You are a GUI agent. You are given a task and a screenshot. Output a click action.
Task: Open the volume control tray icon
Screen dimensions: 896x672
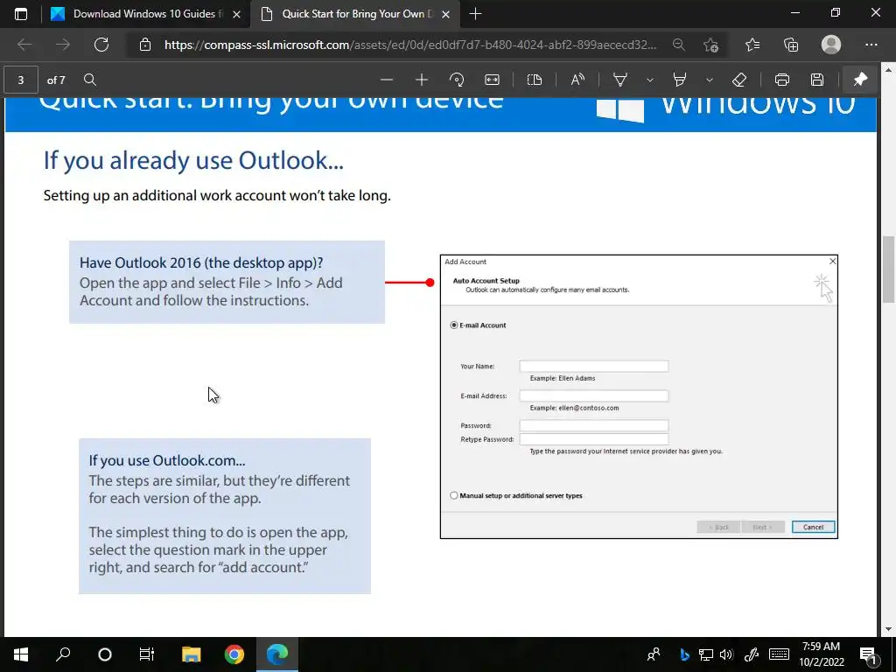[726, 654]
